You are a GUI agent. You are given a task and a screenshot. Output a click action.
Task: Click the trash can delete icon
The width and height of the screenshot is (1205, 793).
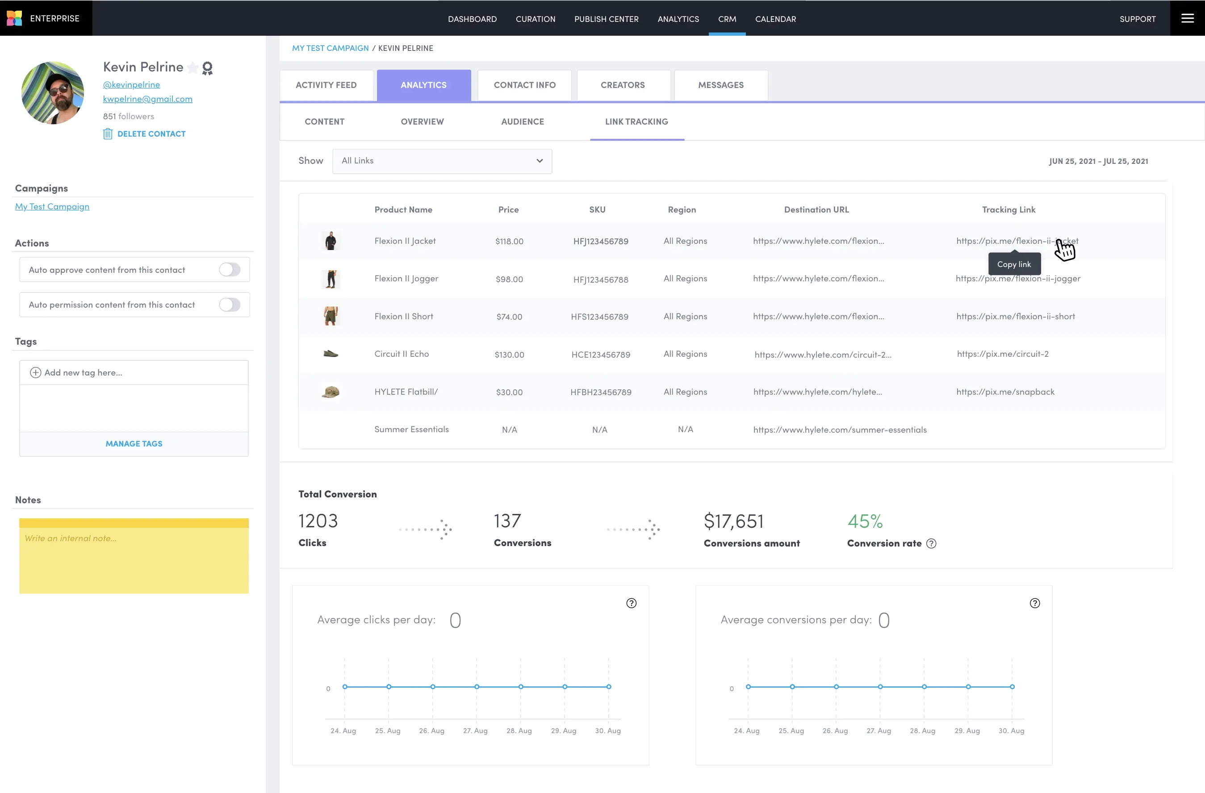(x=107, y=134)
